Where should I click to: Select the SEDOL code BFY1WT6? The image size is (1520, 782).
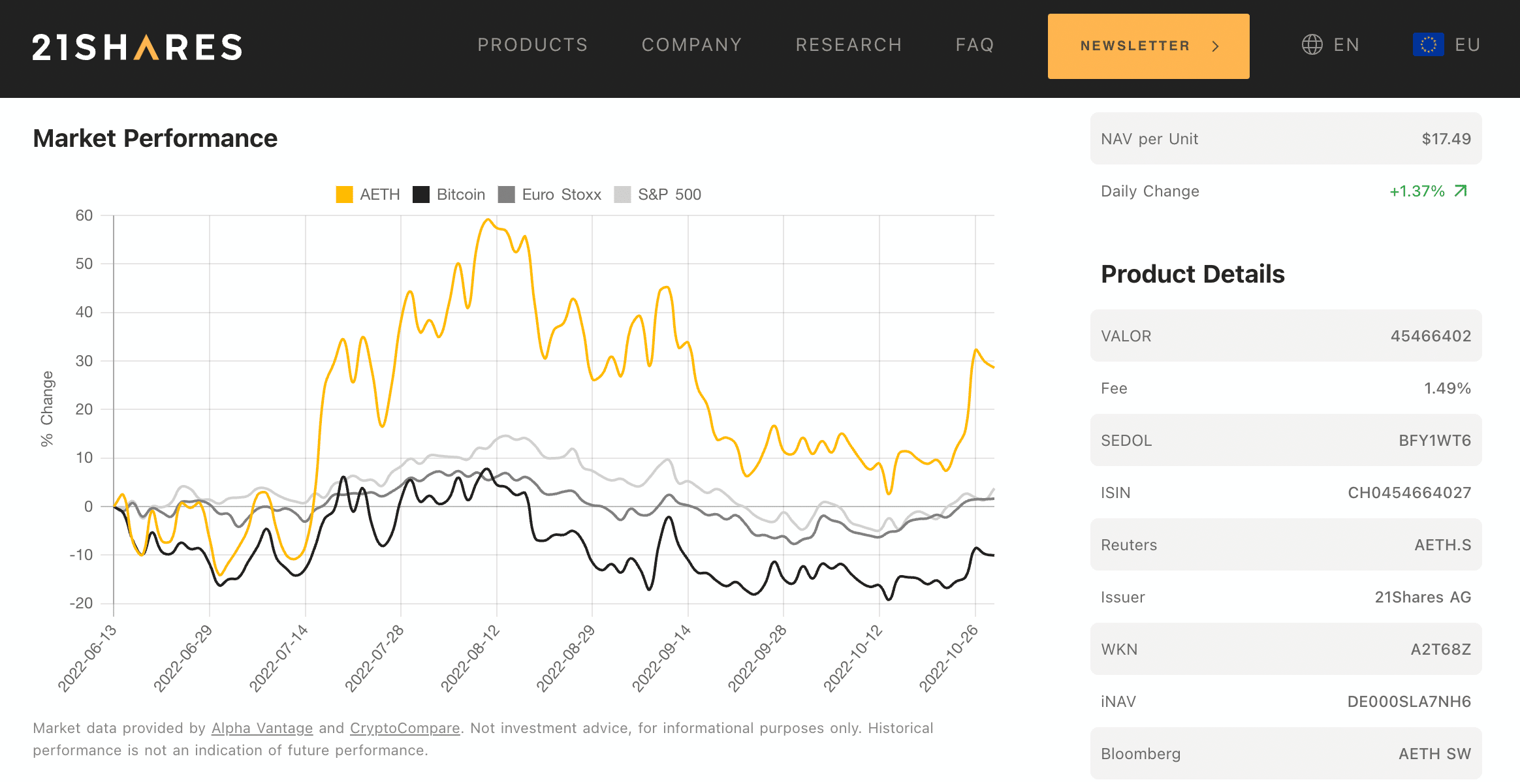coord(1434,441)
